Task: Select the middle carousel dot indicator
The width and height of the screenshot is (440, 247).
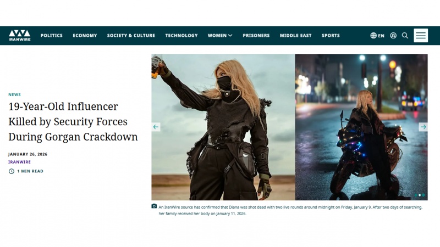Action: point(420,195)
